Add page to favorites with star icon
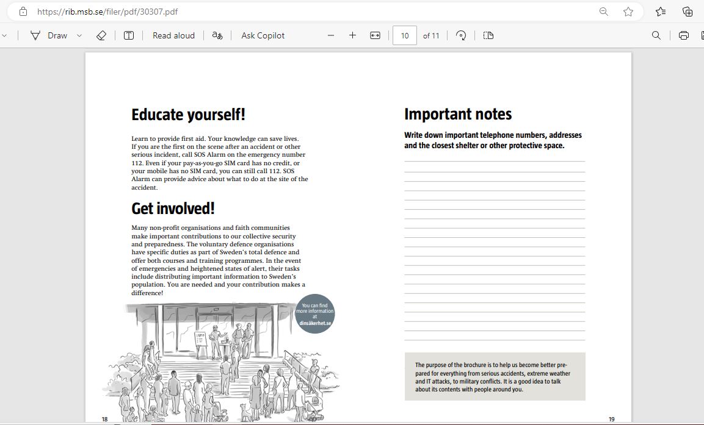The image size is (704, 425). (628, 12)
